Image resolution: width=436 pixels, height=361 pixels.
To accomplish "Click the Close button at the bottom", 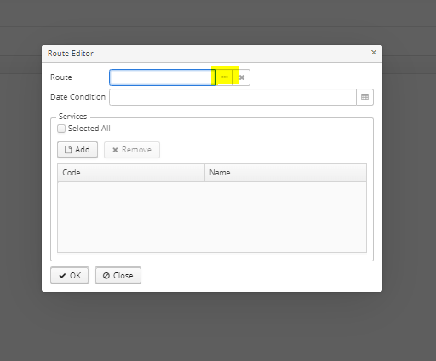I will point(118,275).
